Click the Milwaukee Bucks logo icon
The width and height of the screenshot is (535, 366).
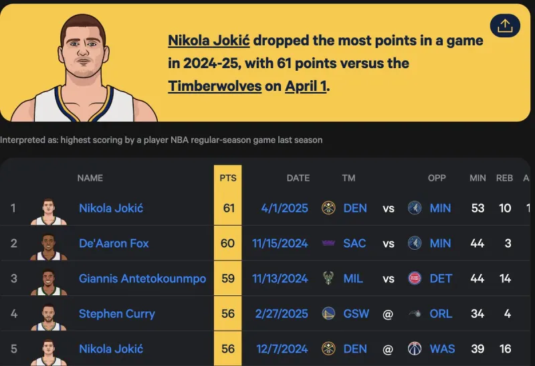pyautogui.click(x=328, y=278)
